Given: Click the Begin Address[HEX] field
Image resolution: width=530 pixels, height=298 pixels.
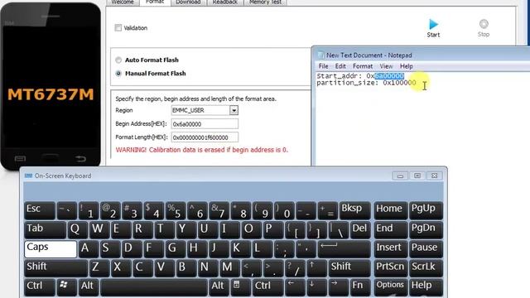Looking at the screenshot, I should click(205, 124).
